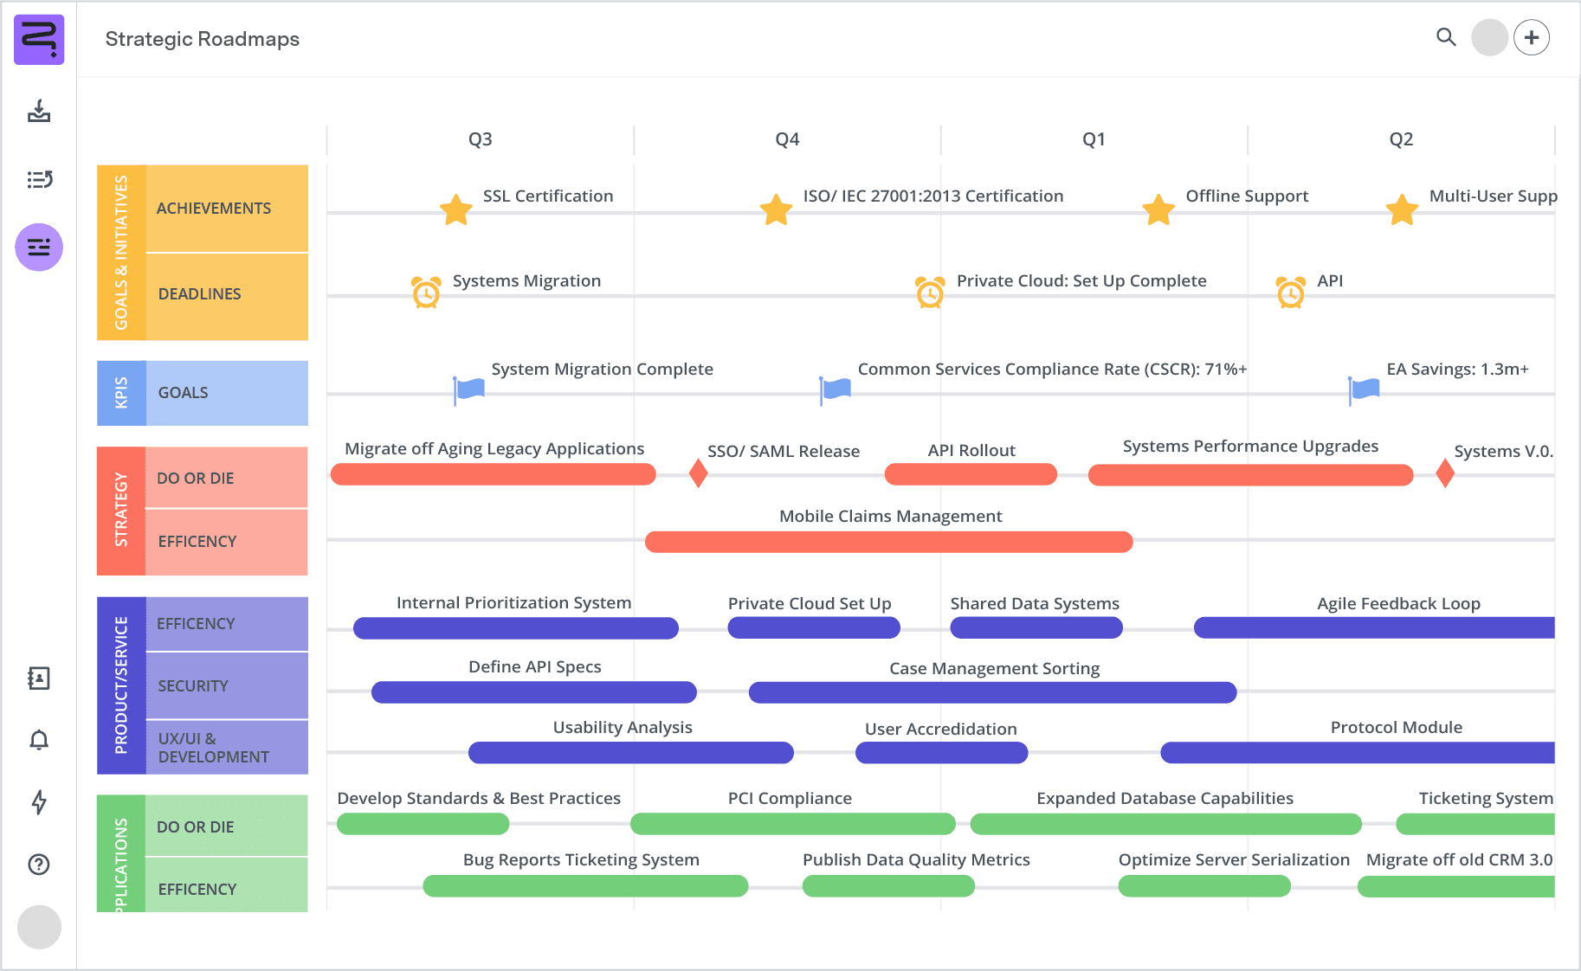Collapse the PRODUCT/SERVICE lane header
The width and height of the screenshot is (1581, 971).
coord(121,684)
